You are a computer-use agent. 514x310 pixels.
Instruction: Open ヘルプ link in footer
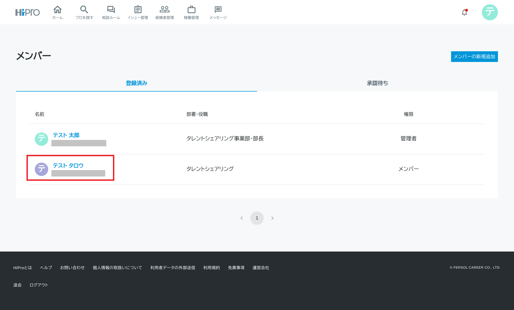click(46, 268)
